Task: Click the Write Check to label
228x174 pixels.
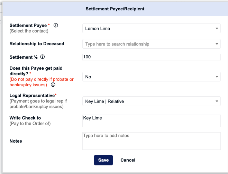Action: (x=25, y=118)
